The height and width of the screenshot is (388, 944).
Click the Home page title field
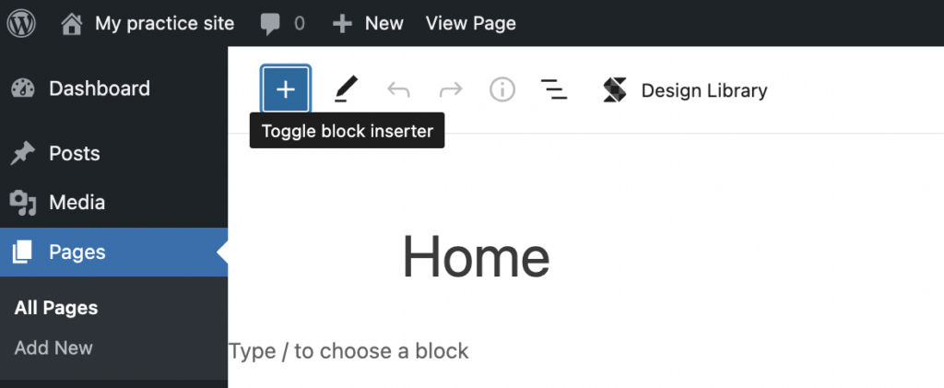click(x=476, y=257)
